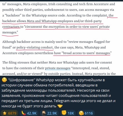This screenshot has width=123, height=116.
Task: Open the attached article screenshot image
Action: (x=62, y=39)
